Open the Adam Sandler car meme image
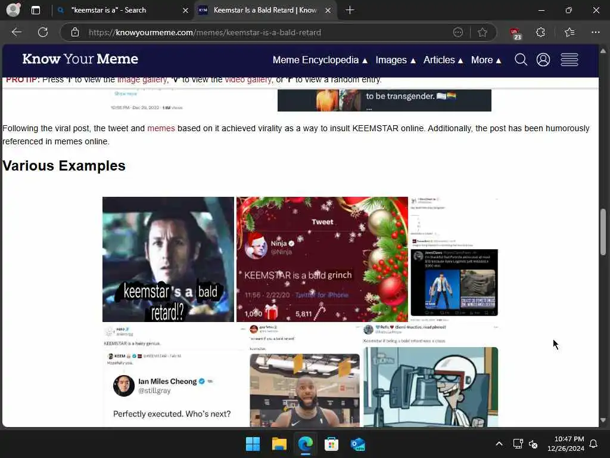This screenshot has height=458, width=610. click(x=168, y=259)
